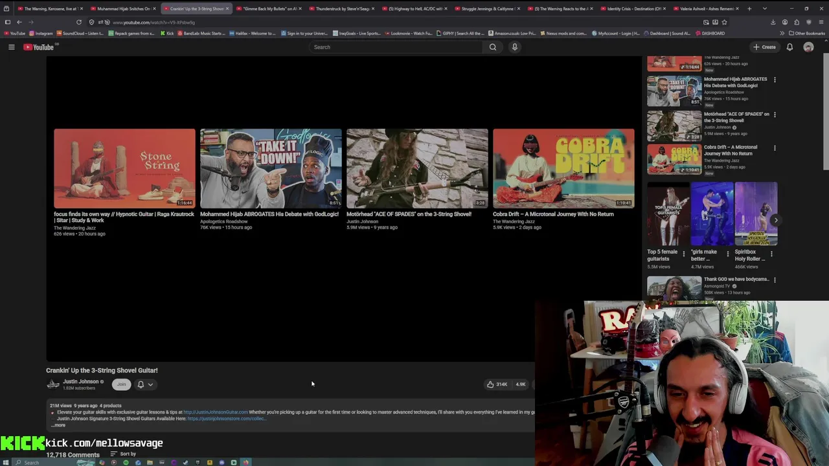This screenshot has height=466, width=829.
Task: Play the 'Take It Down' end-screen video
Action: [x=271, y=168]
